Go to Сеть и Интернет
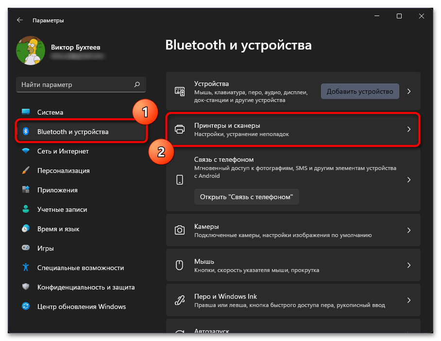 pyautogui.click(x=81, y=151)
